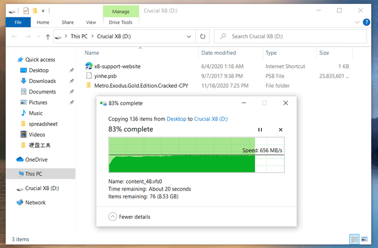Sort by the Date modified column
This screenshot has width=378, height=248.
[219, 53]
